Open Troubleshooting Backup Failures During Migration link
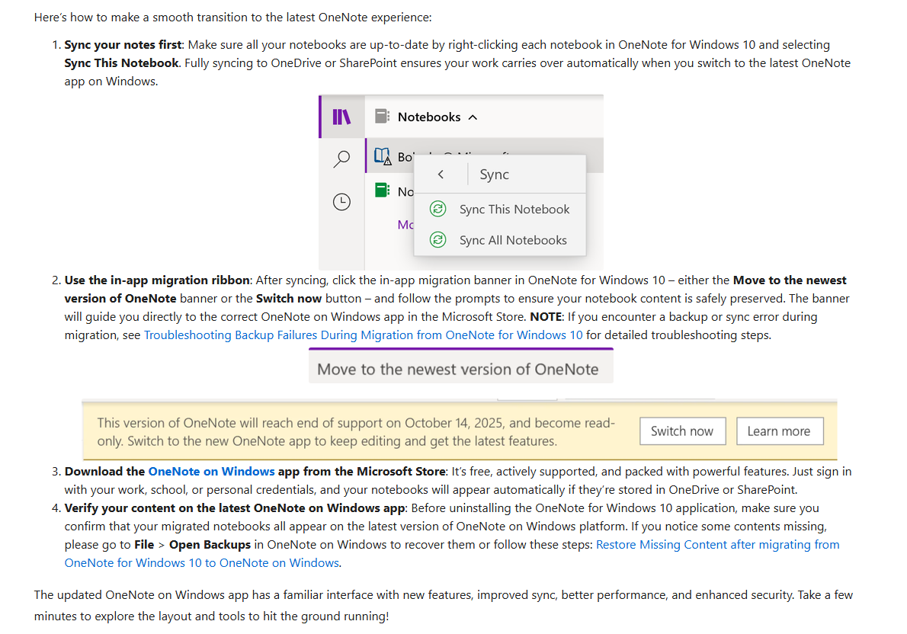Viewport: 907px width, 634px height. pos(364,335)
